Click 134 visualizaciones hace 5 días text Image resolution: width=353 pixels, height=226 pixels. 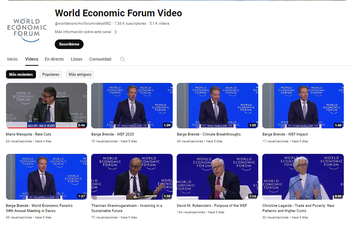coord(200,212)
